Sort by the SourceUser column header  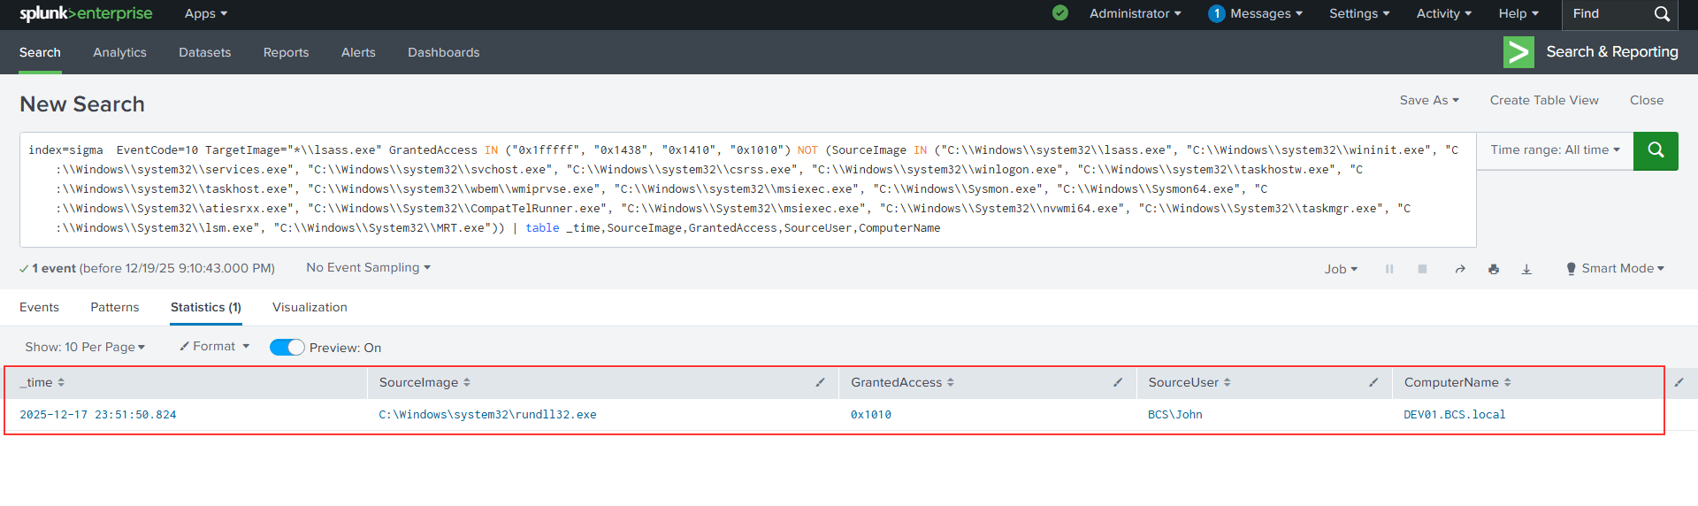click(x=1189, y=382)
